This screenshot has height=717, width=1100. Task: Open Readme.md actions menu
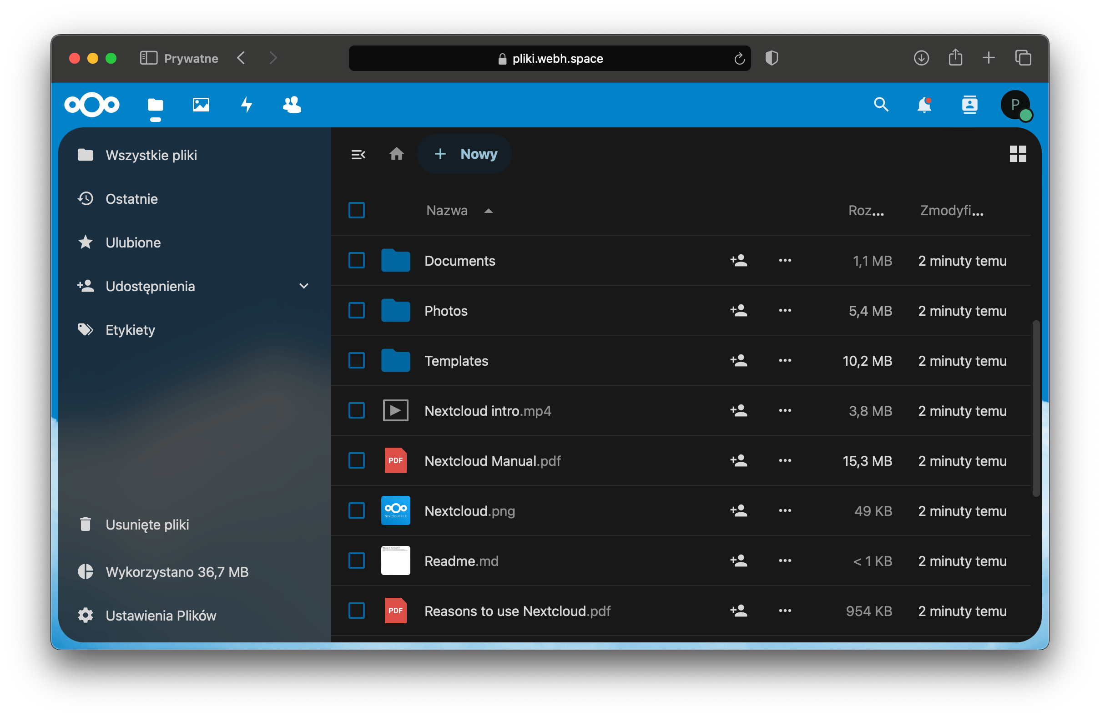click(x=785, y=561)
